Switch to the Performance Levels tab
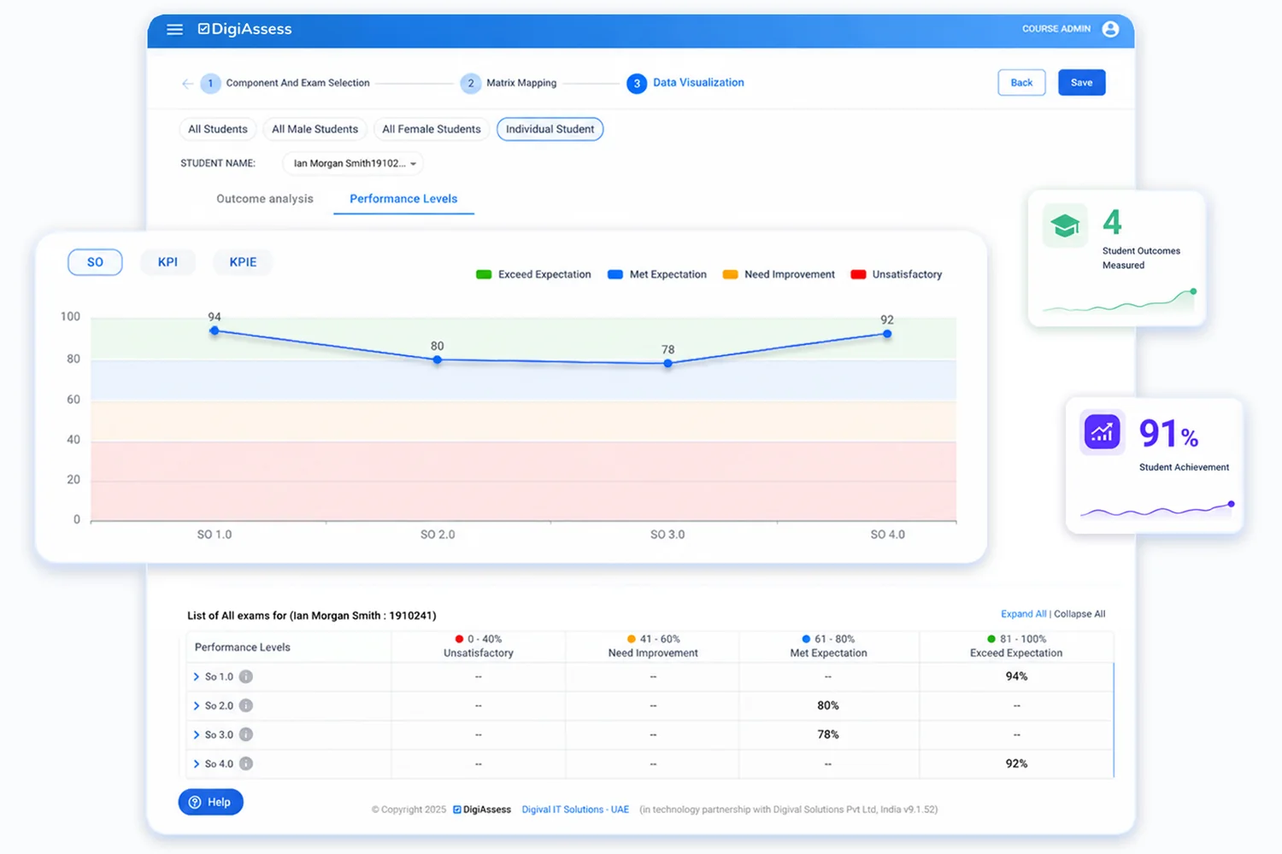This screenshot has width=1282, height=854. tap(403, 198)
